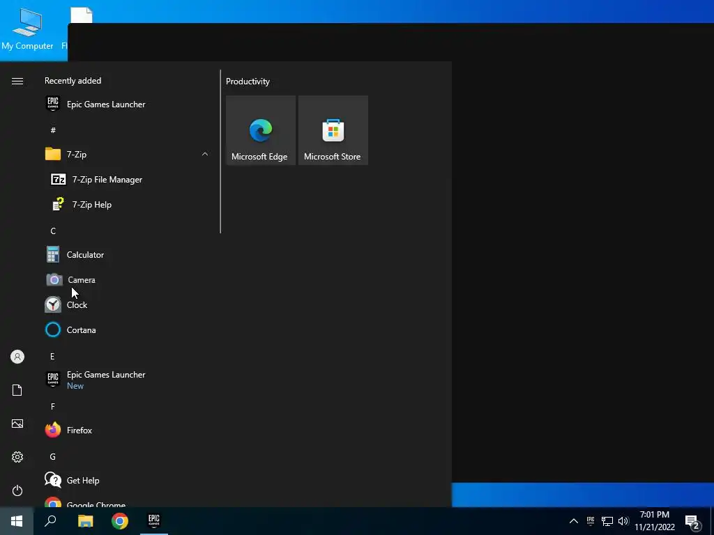
Task: Open Settings gear in Start sidebar
Action: 17,457
